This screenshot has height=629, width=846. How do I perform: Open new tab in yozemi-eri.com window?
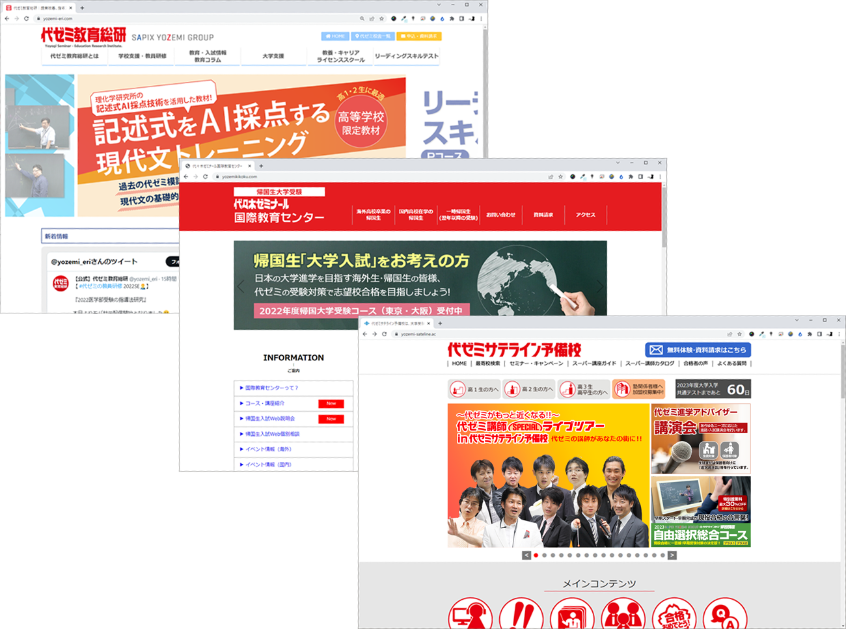click(82, 8)
